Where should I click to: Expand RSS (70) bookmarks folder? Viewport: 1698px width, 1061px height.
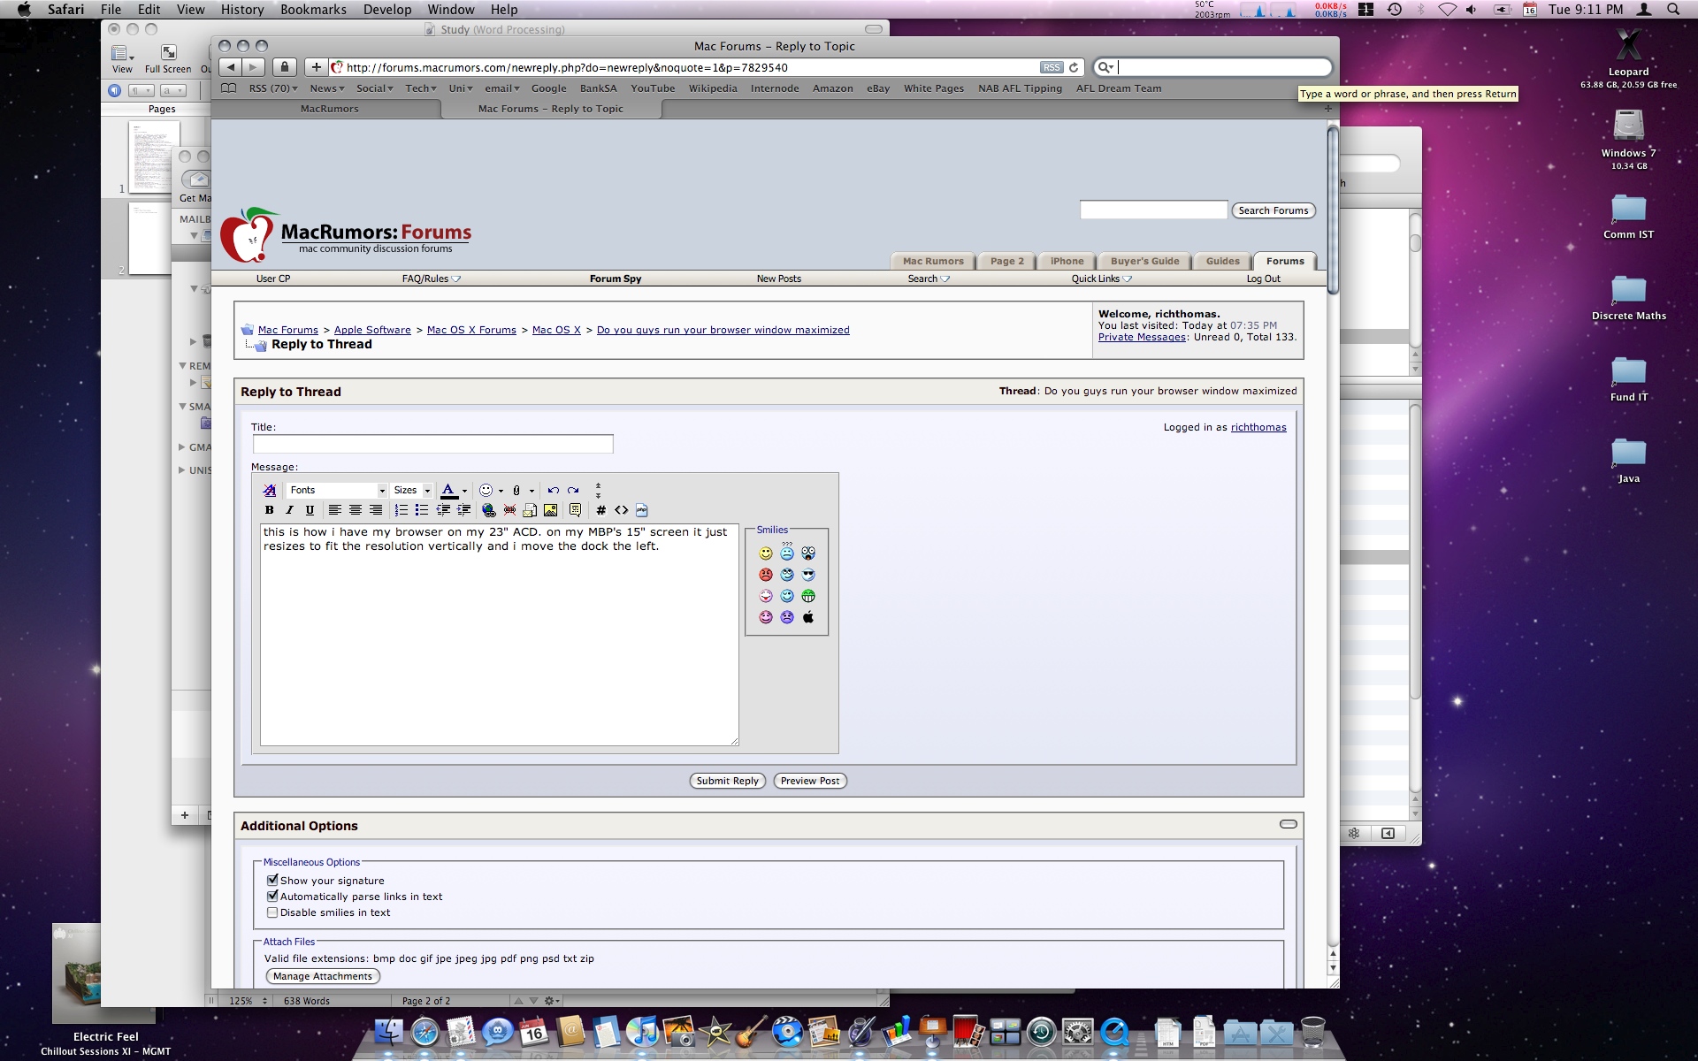point(273,88)
